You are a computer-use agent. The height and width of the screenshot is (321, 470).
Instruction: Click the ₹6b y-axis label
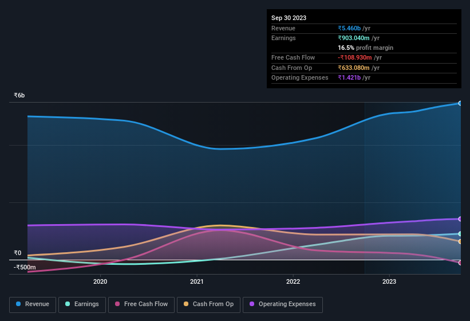pyautogui.click(x=19, y=95)
